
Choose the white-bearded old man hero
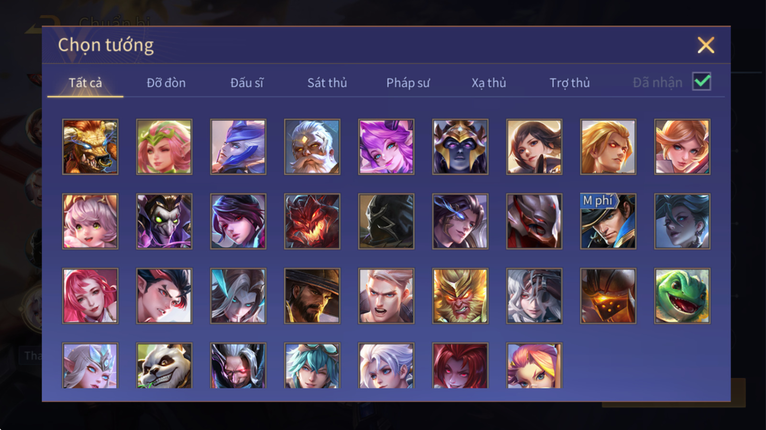point(312,147)
